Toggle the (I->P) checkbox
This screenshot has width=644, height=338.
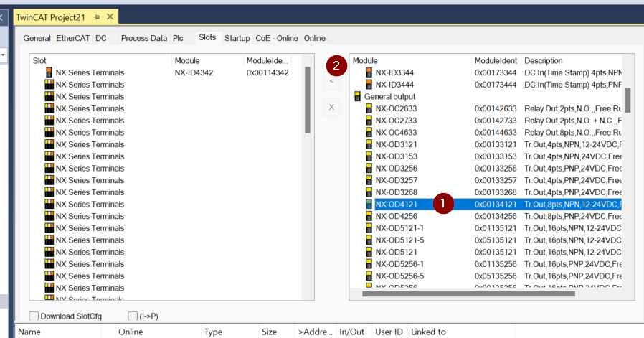point(132,316)
